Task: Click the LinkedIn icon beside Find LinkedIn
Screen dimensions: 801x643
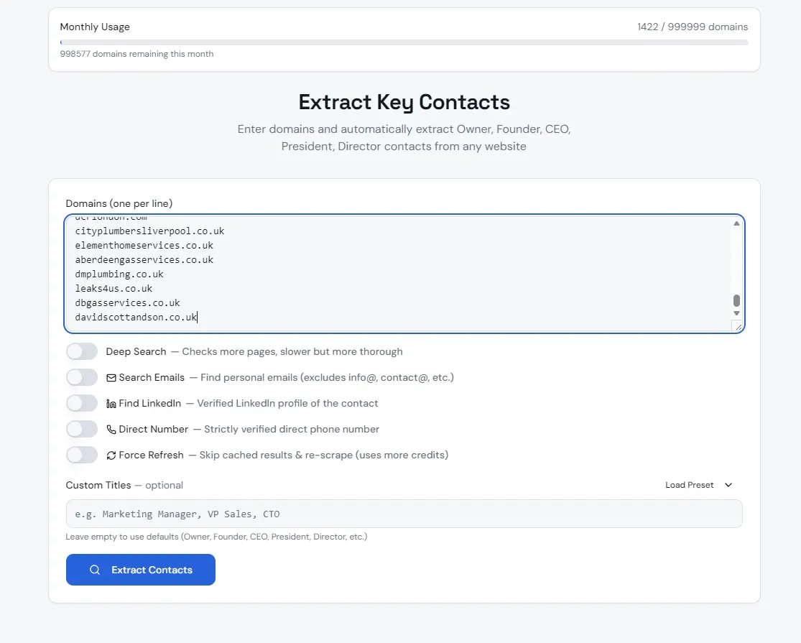Action: click(111, 404)
